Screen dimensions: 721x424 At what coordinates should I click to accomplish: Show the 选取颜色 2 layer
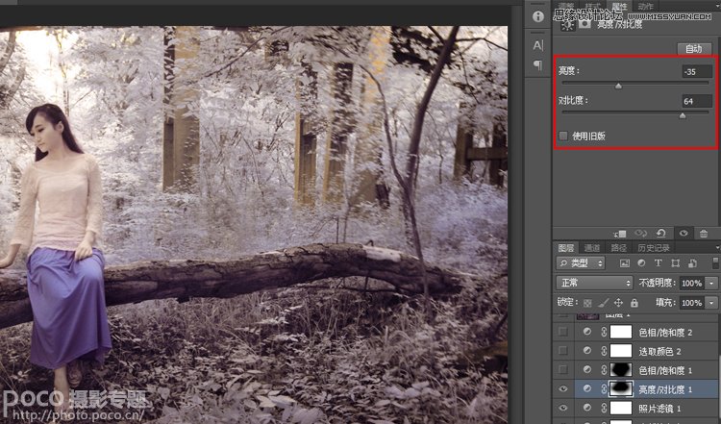pyautogui.click(x=563, y=351)
